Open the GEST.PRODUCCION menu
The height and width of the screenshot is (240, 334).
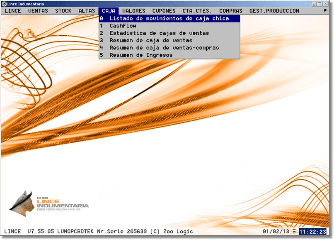tap(274, 11)
